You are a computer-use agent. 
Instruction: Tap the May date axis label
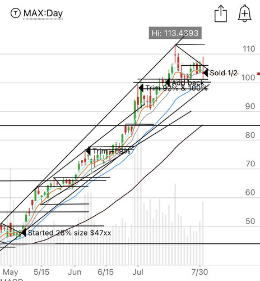tap(11, 273)
